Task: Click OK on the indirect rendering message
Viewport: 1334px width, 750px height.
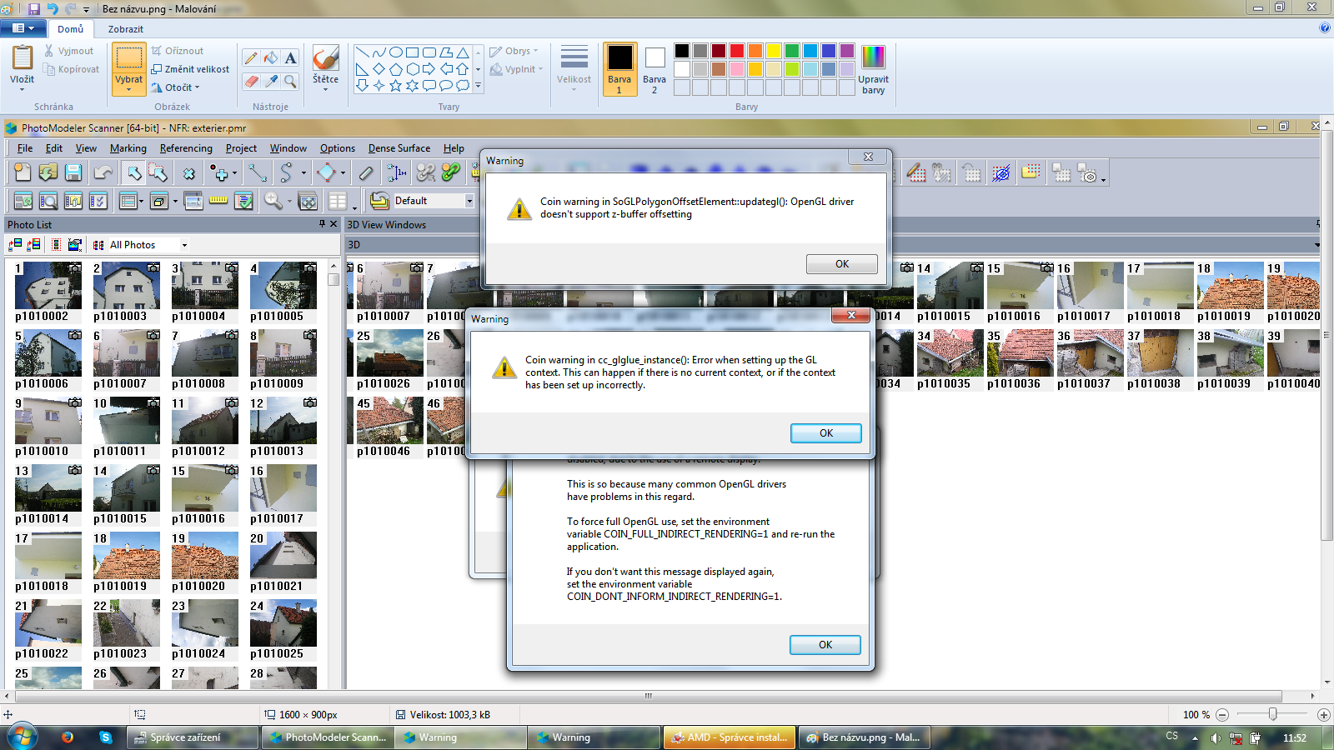Action: (x=825, y=645)
